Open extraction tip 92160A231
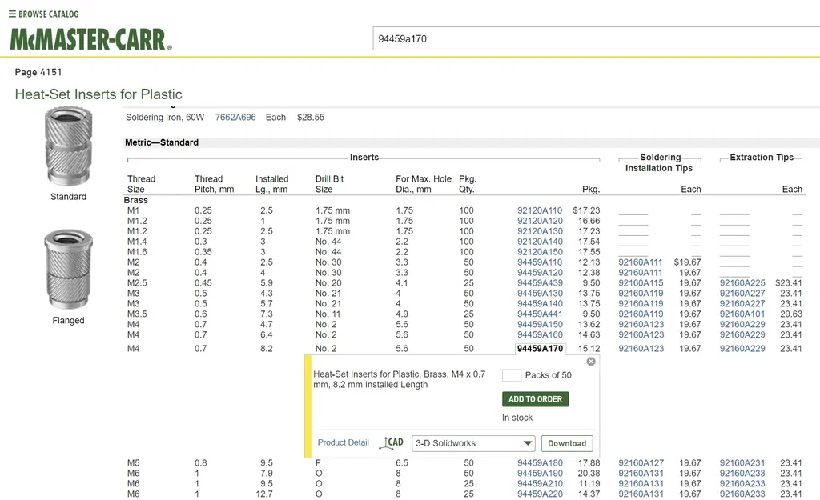This screenshot has height=500, width=820. pos(742,463)
